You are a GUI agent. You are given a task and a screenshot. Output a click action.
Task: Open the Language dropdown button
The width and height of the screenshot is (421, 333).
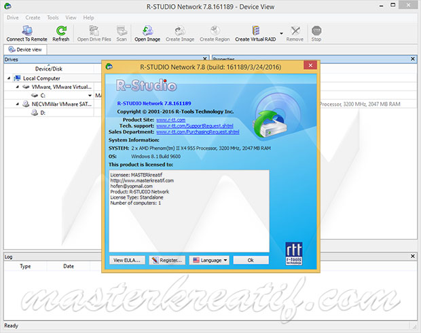[x=209, y=260]
